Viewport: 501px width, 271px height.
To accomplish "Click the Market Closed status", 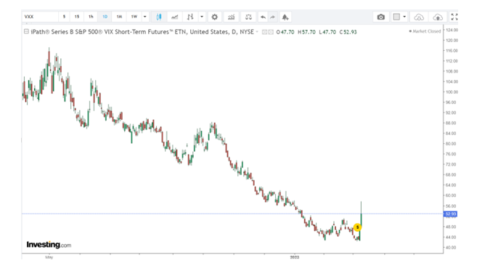I will pos(425,31).
